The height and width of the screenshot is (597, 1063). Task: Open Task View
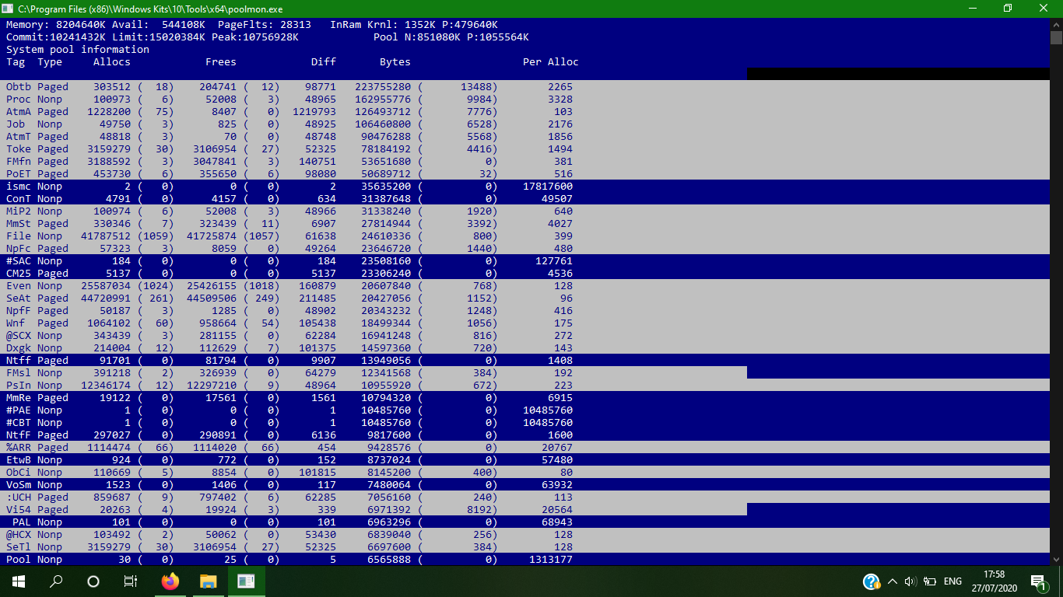[131, 581]
